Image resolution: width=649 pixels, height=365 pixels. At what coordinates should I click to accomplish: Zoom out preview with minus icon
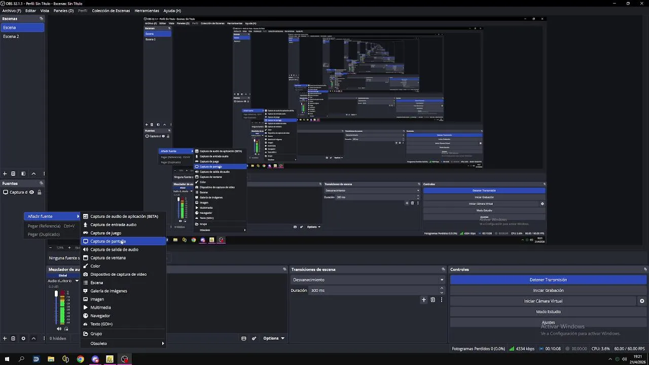pos(50,247)
